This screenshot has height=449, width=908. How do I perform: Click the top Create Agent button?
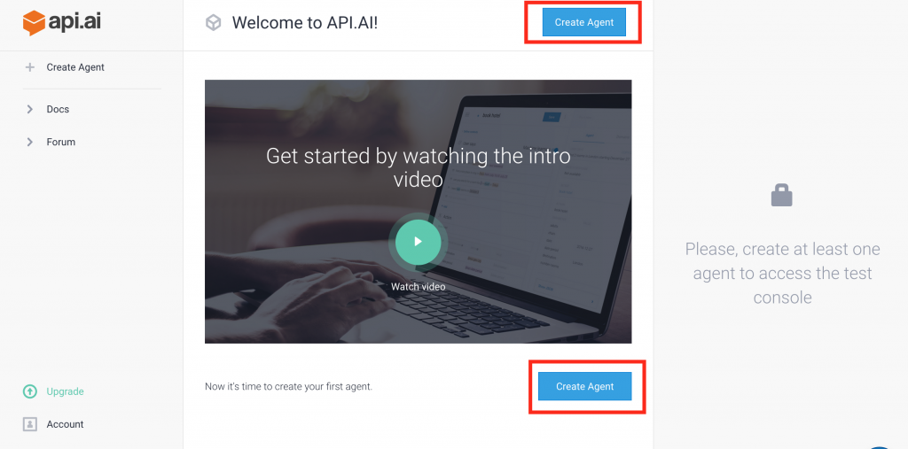point(583,22)
